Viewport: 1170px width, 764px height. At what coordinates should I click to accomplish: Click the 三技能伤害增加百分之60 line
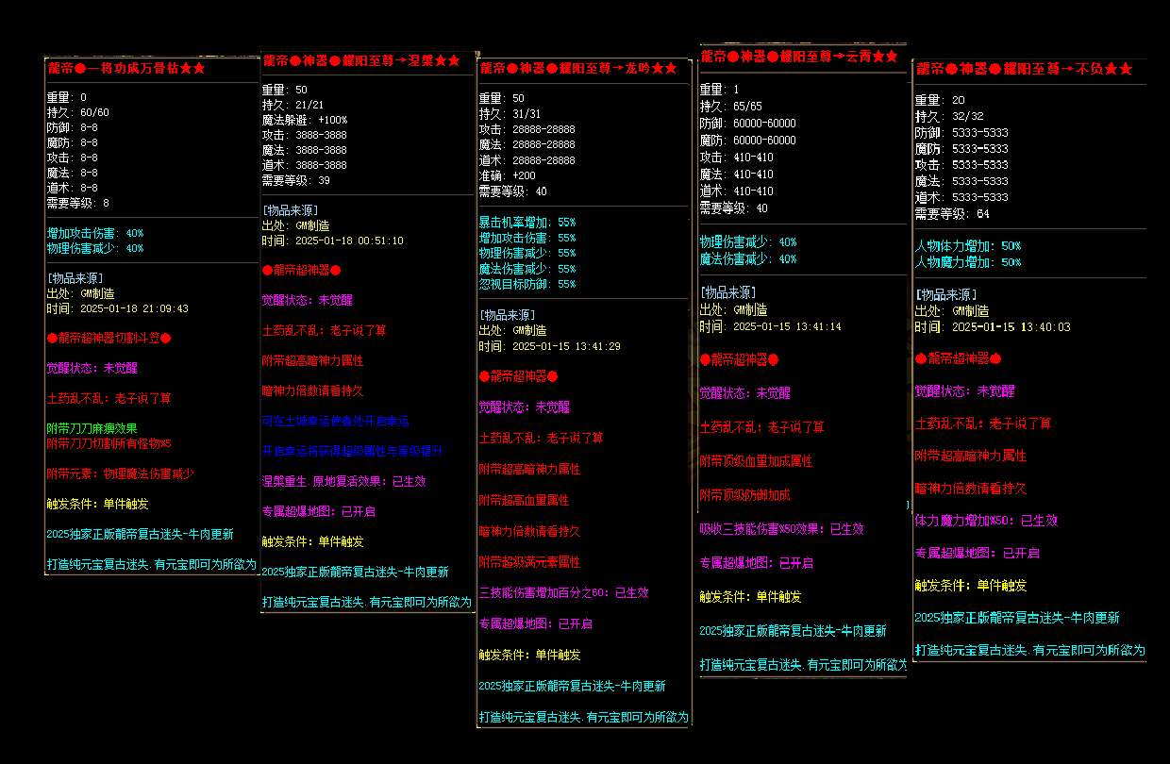point(563,593)
